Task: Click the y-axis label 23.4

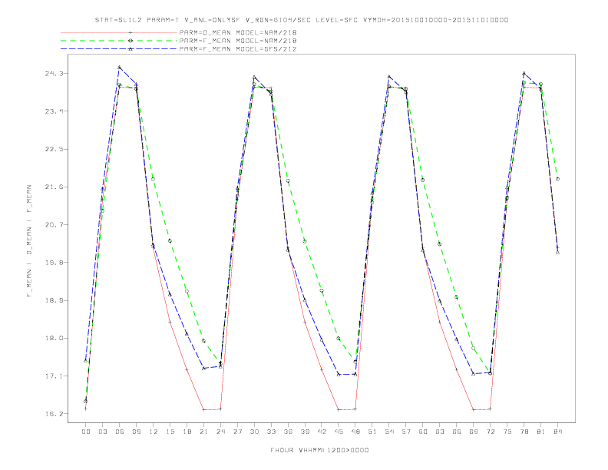Action: point(54,111)
